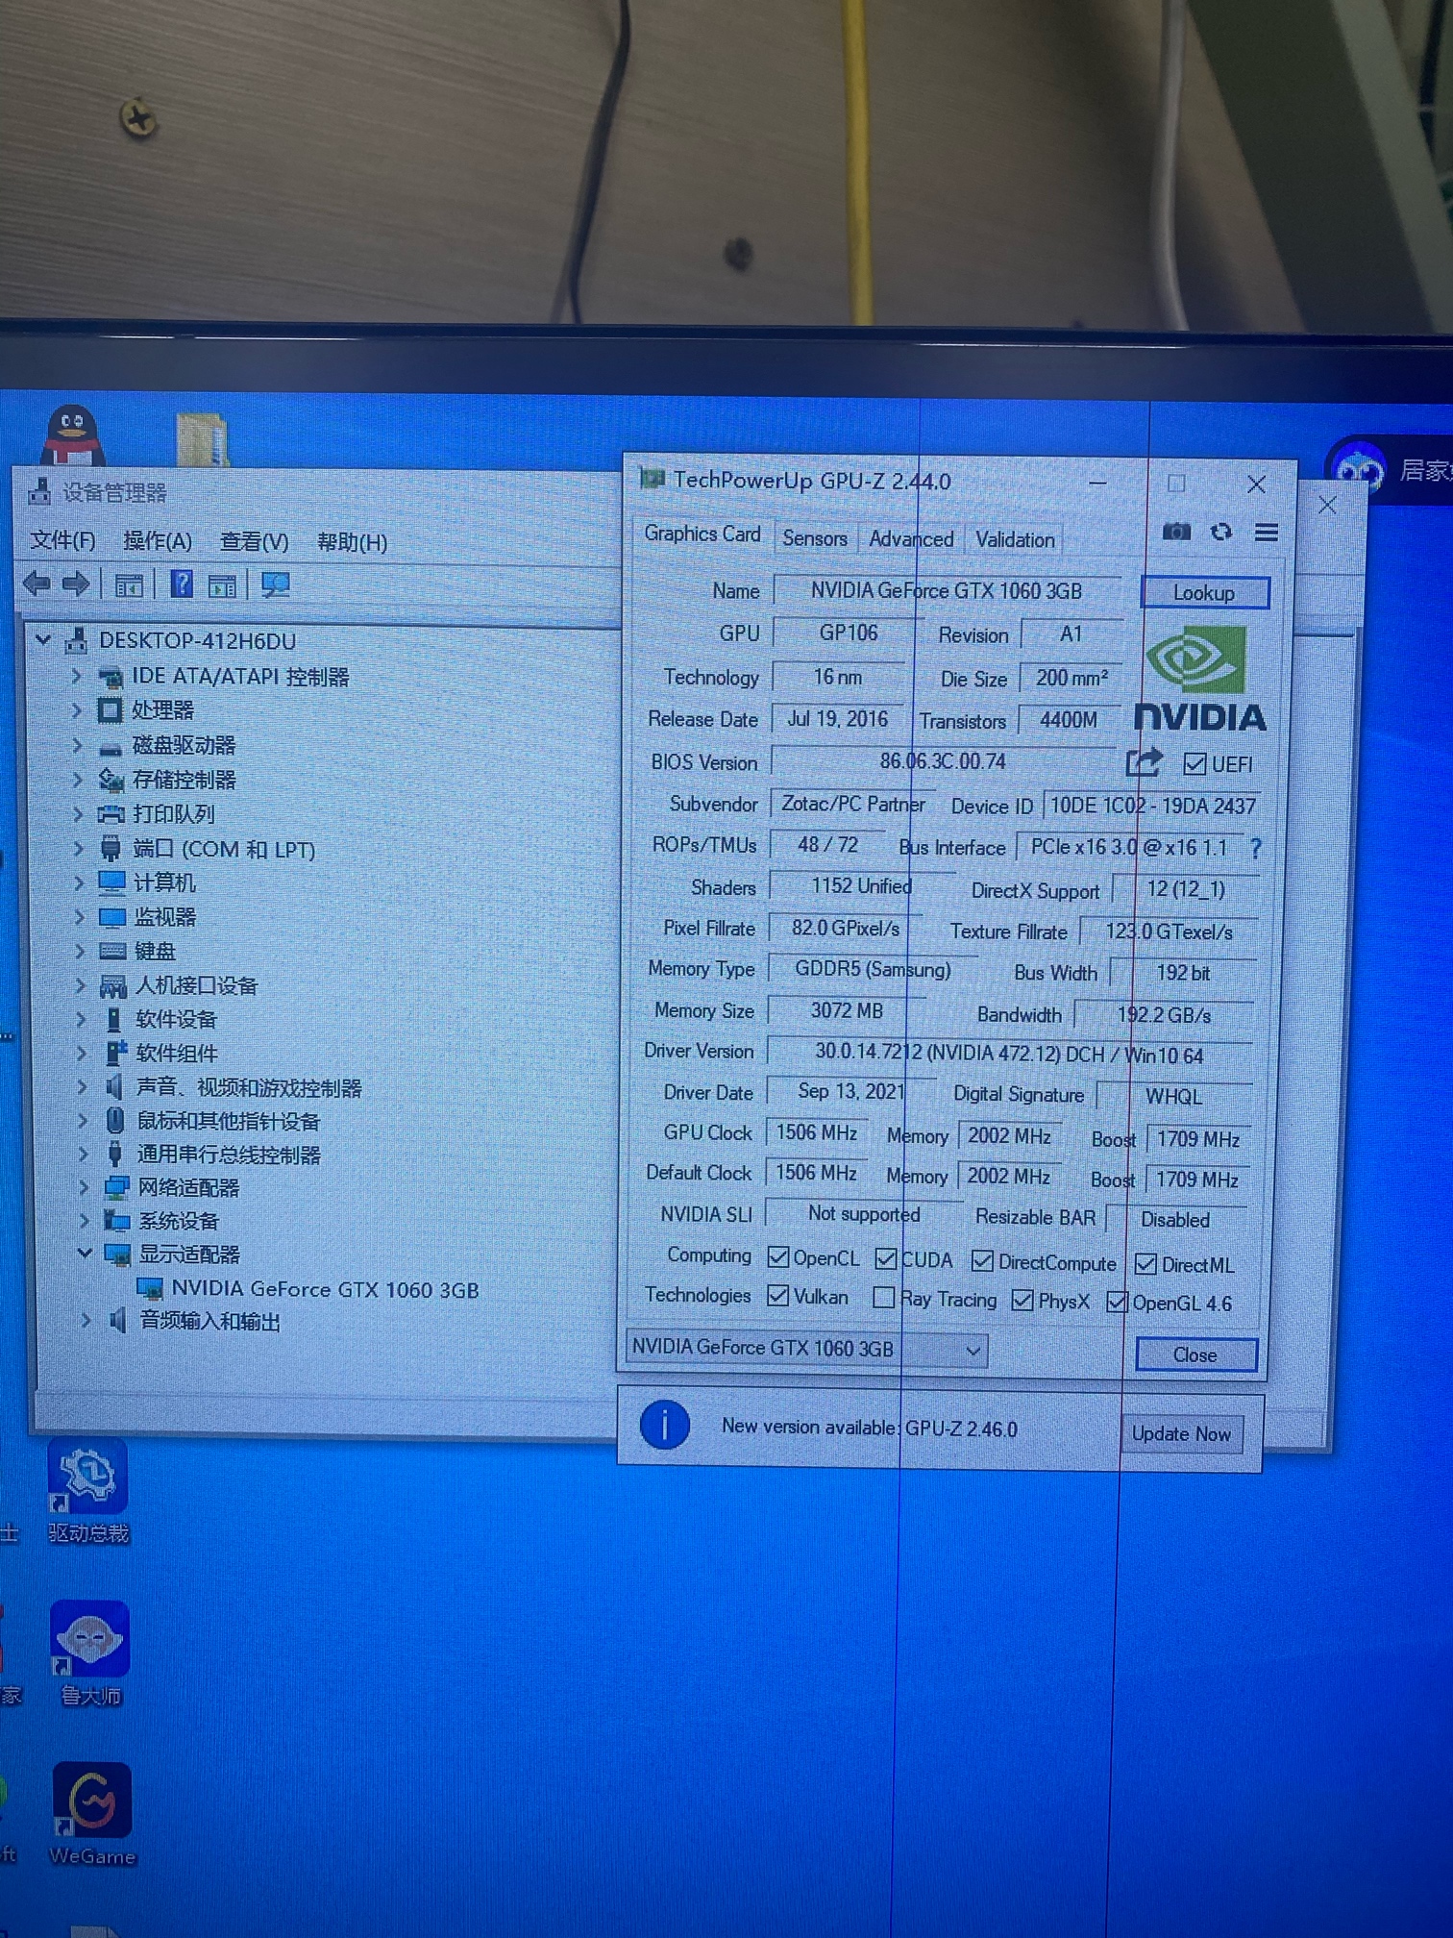Switch to Validation tab
The height and width of the screenshot is (1938, 1453).
point(1015,540)
